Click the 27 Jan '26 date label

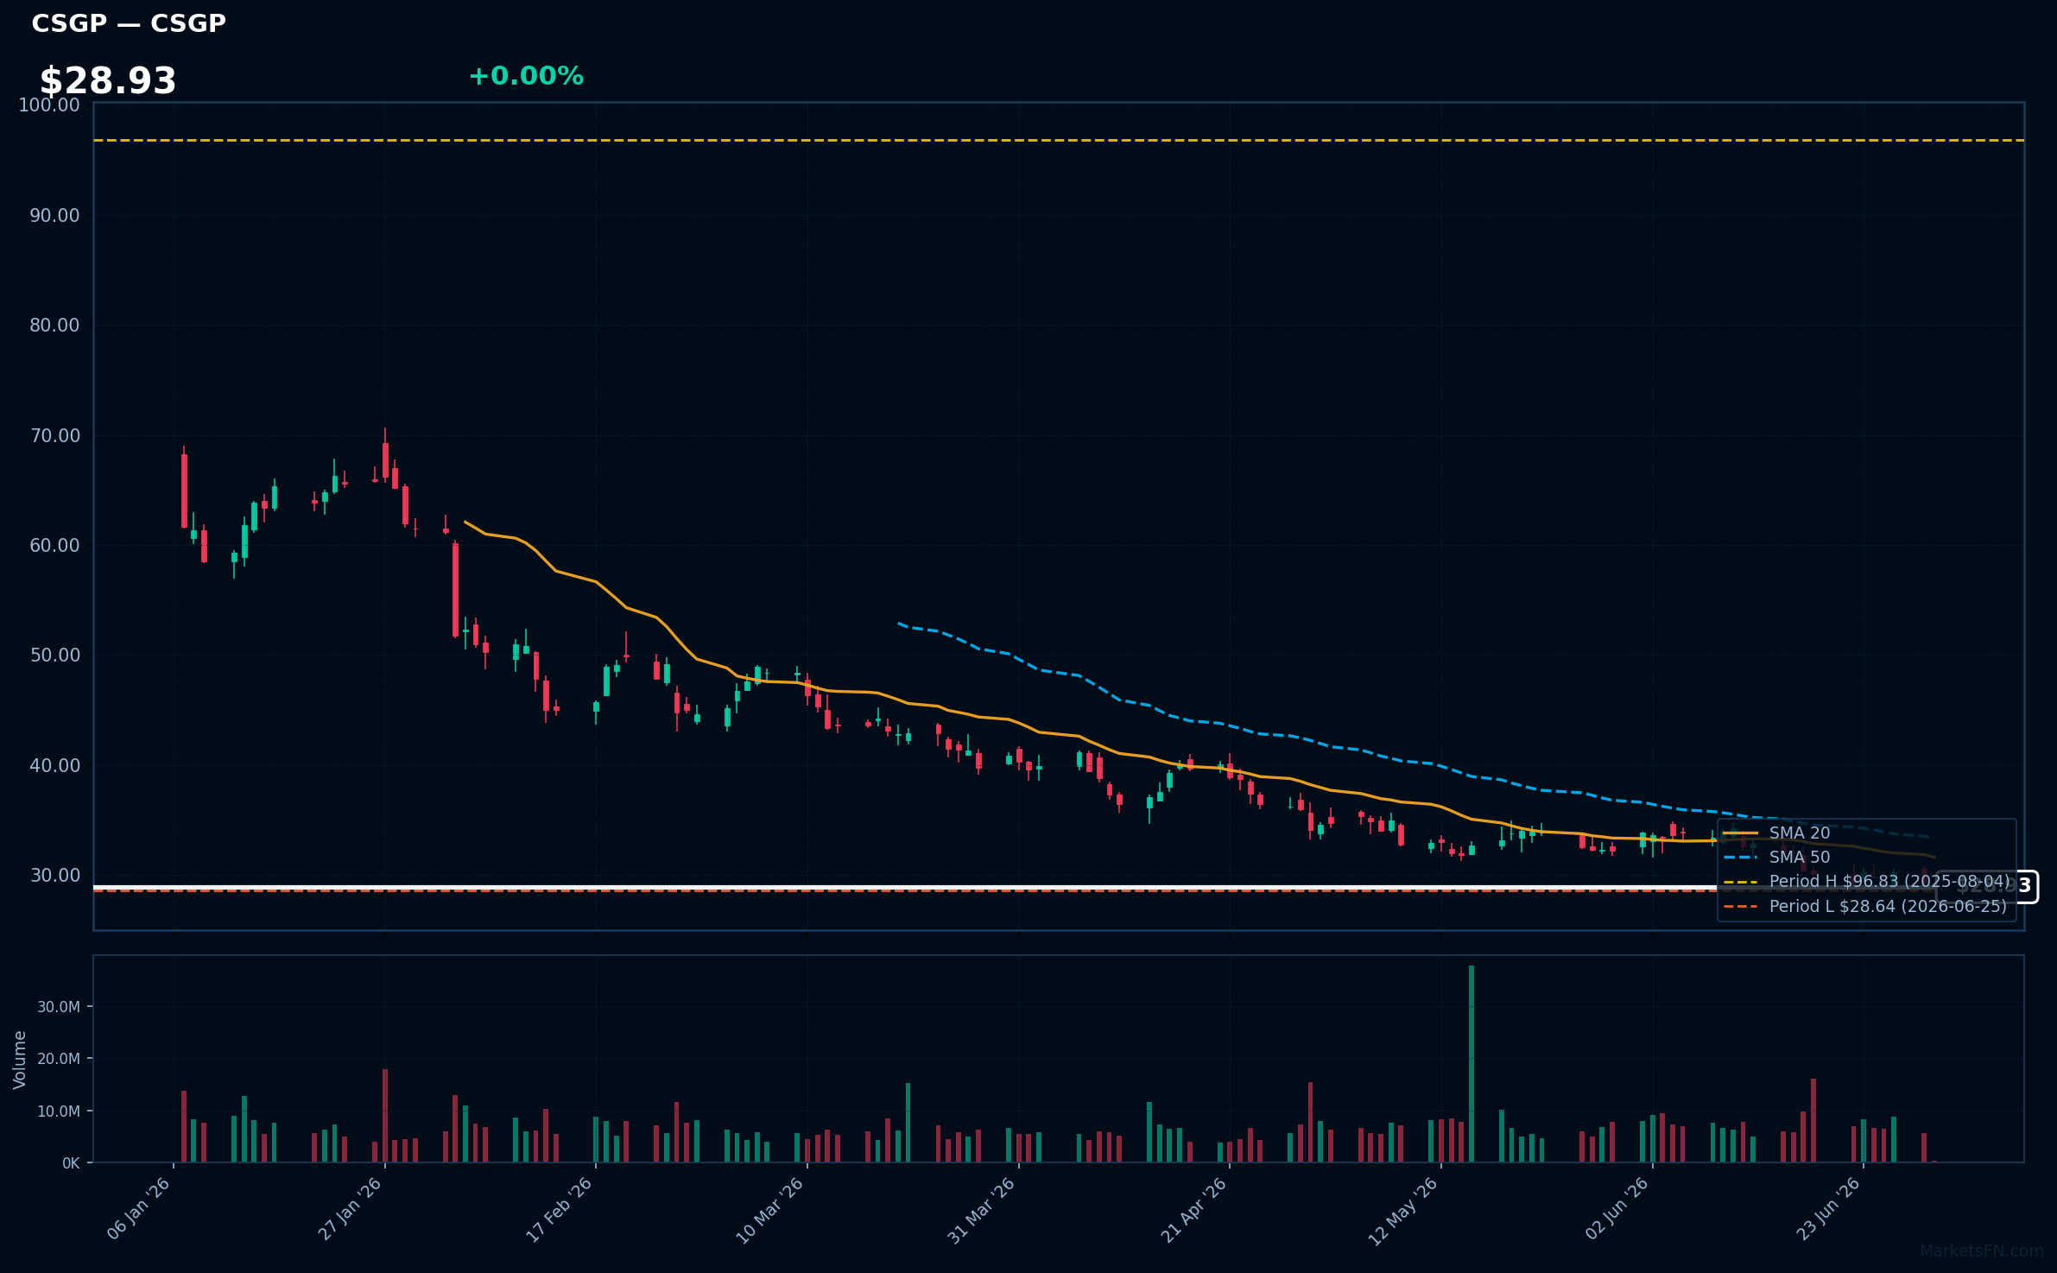point(350,1208)
